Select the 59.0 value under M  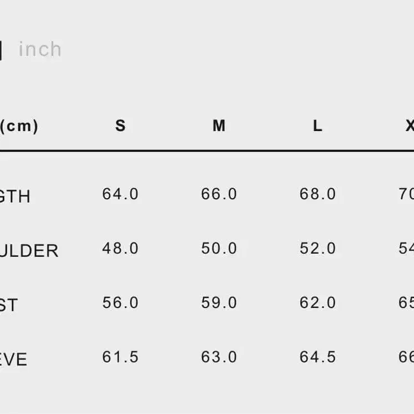tap(219, 302)
